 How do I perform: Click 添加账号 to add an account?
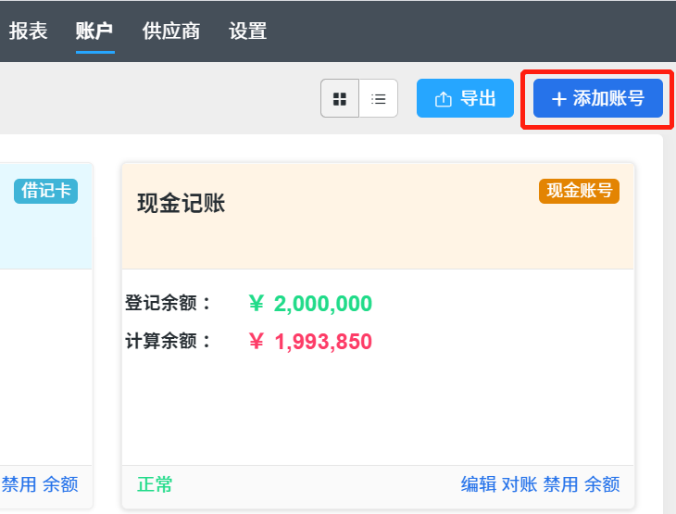[598, 98]
